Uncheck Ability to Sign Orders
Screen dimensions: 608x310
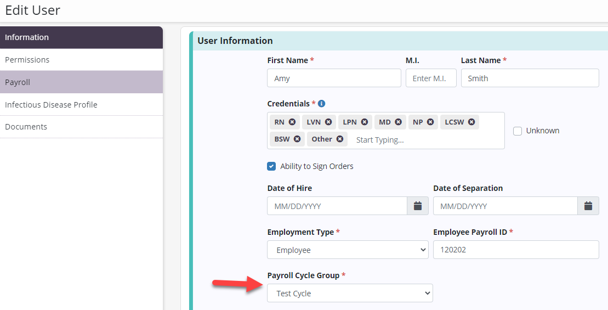[x=271, y=166]
